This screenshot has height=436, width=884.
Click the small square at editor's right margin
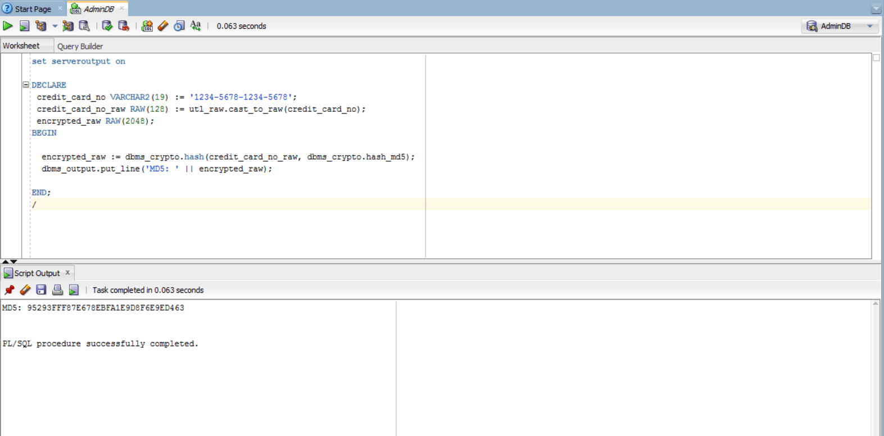876,58
